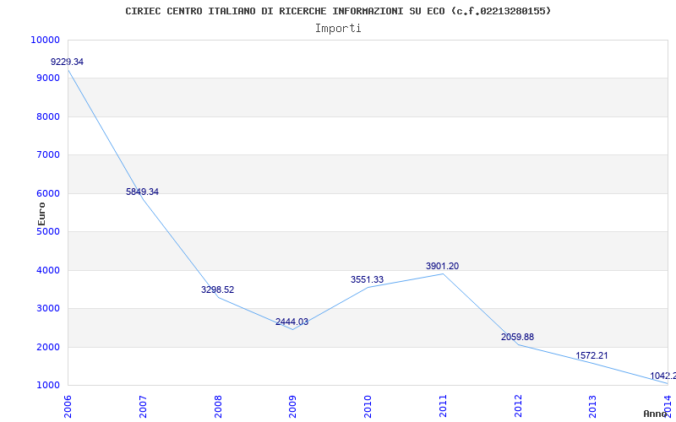Select the 1572.21 data label
Screen dimensions: 676x422
pyautogui.click(x=592, y=355)
